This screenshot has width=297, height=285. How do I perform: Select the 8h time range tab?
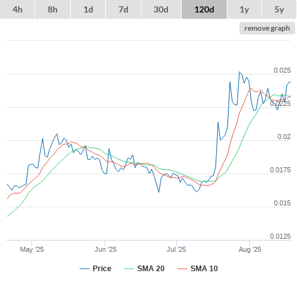(53, 9)
